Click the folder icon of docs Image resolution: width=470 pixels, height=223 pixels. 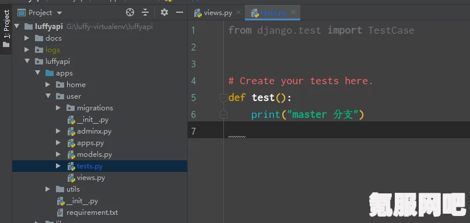point(39,38)
